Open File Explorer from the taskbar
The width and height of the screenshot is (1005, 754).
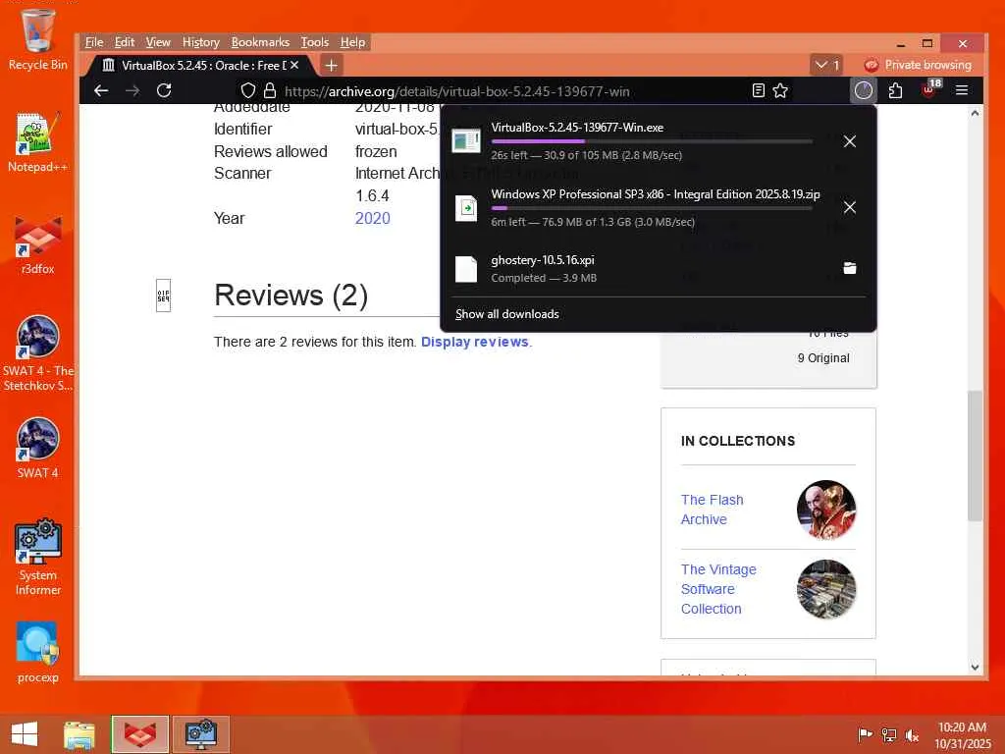pyautogui.click(x=79, y=734)
